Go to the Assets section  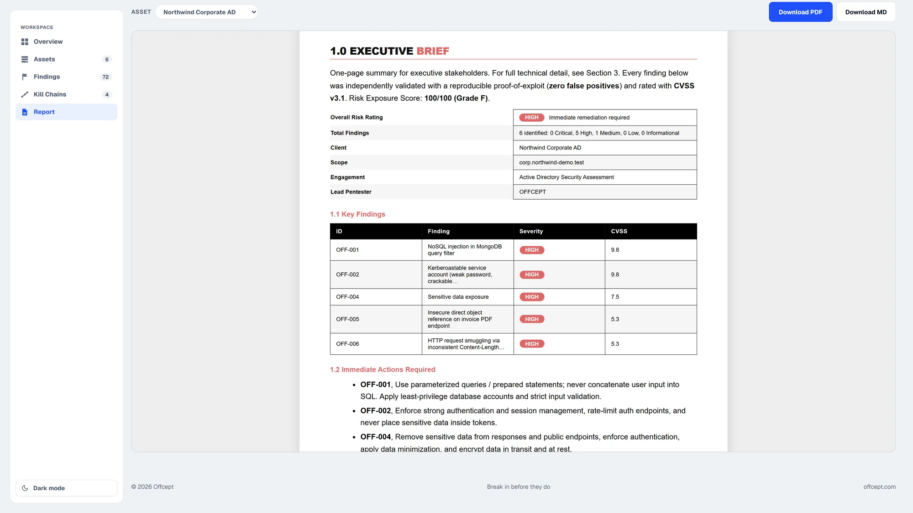tap(67, 59)
